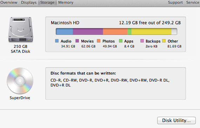200x128 pixels.
Task: Select the Storage tab
Action: click(47, 2)
